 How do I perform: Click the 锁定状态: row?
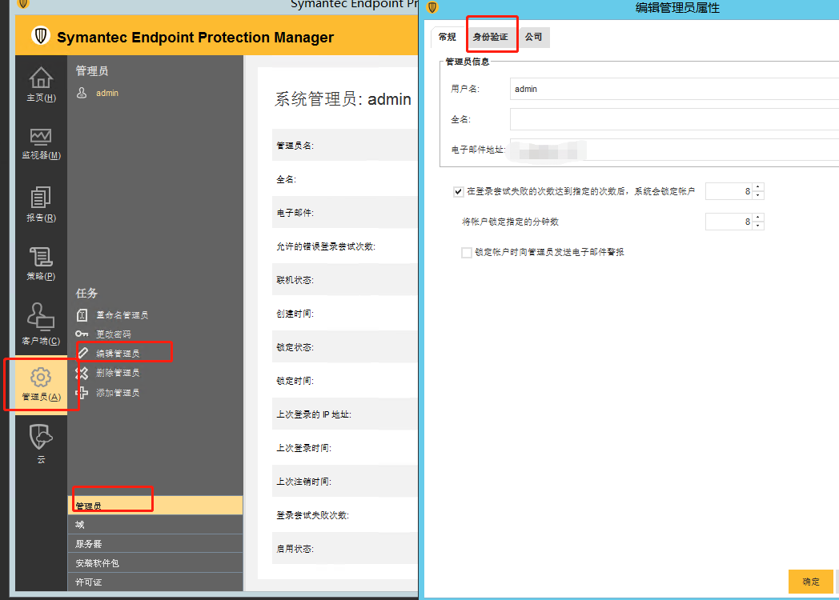tap(345, 347)
